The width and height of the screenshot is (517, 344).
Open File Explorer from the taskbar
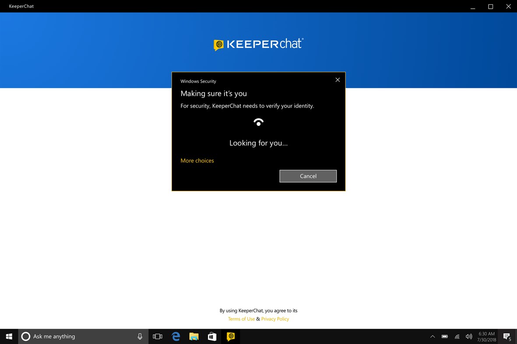194,337
